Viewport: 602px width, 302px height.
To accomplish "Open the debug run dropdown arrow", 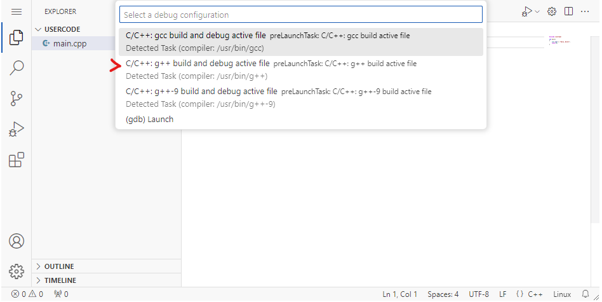I will 537,11.
